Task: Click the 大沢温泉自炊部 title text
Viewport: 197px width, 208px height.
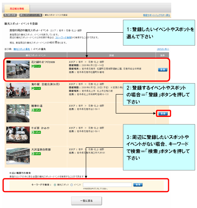Action: click(41, 150)
